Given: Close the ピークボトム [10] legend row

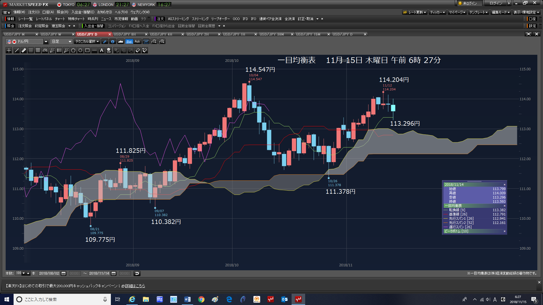Looking at the screenshot, I should click(504, 231).
